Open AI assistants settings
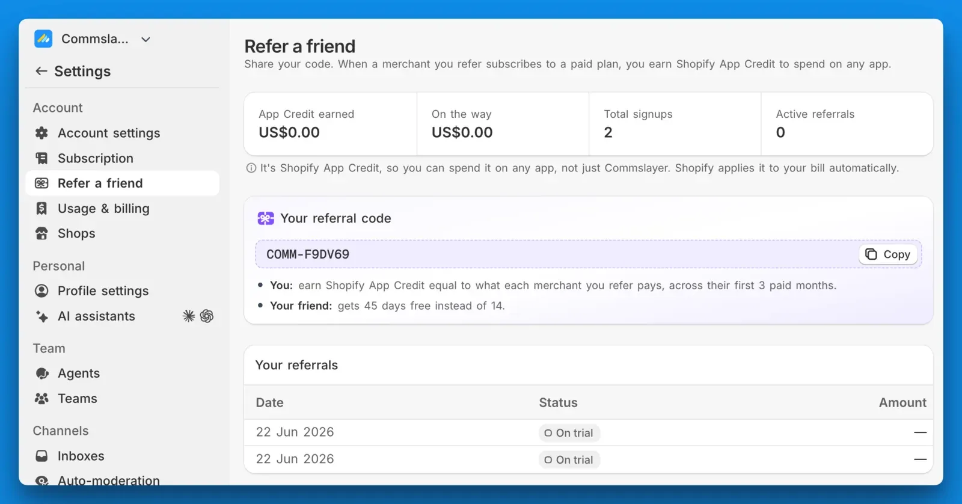The image size is (962, 504). click(96, 316)
